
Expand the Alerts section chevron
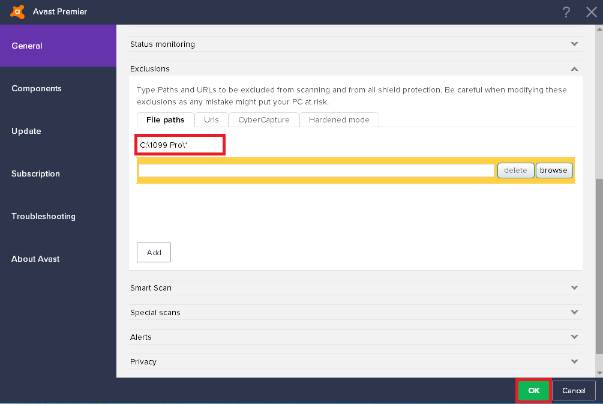pyautogui.click(x=575, y=337)
